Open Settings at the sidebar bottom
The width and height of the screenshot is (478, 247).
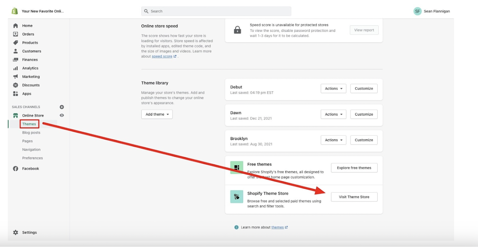[x=29, y=232]
